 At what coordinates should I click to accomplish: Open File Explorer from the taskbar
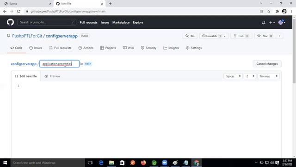pos(111,163)
